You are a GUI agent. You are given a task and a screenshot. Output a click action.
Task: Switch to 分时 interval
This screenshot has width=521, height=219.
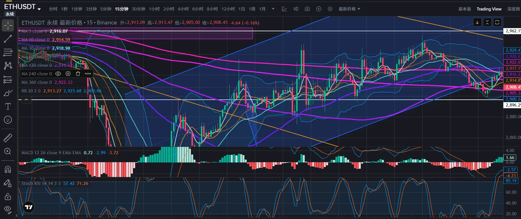[x=53, y=9]
